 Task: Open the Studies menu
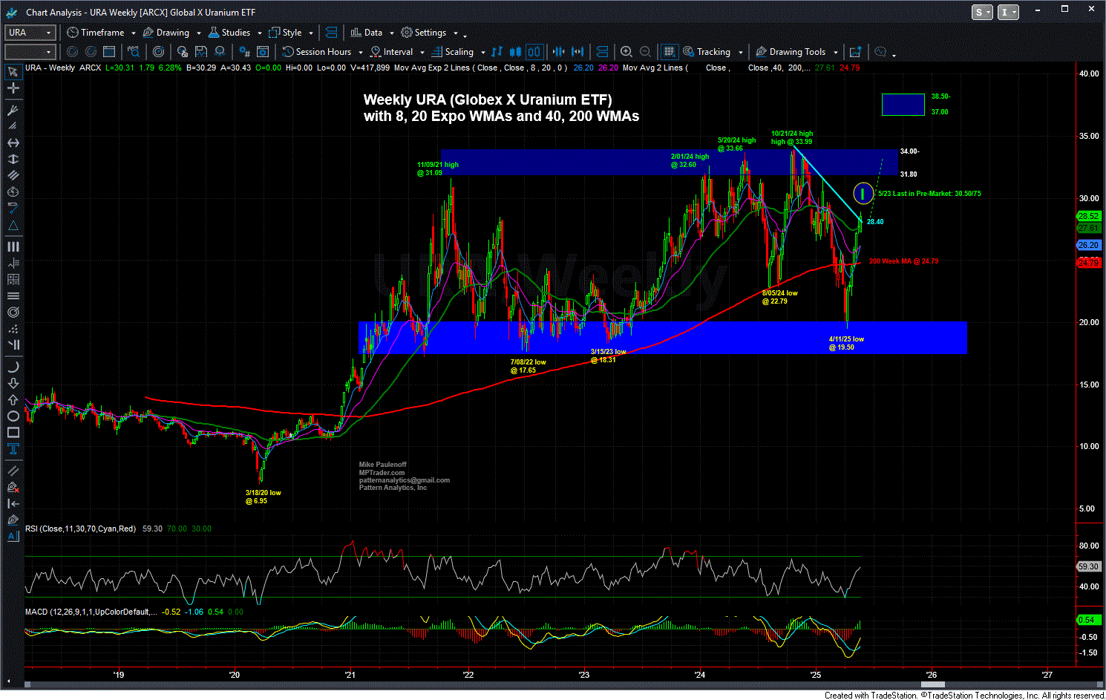(229, 33)
